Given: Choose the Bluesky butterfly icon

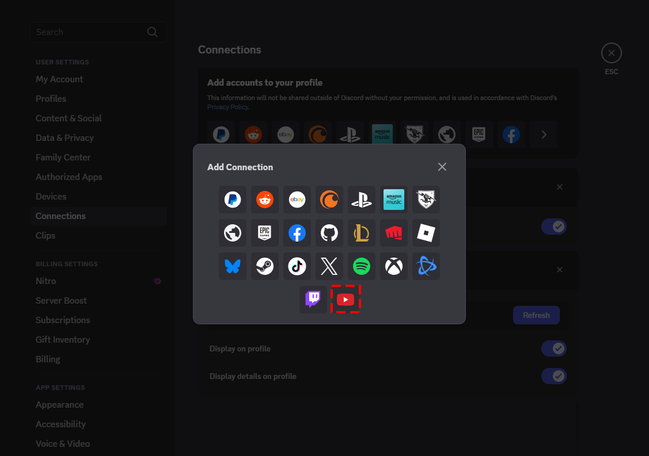Looking at the screenshot, I should [x=233, y=266].
